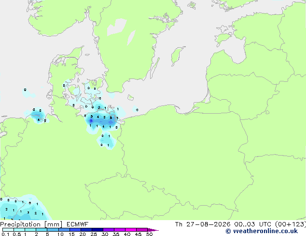
Task: Click the legend swatch between 45 and 50
Action: (142, 230)
